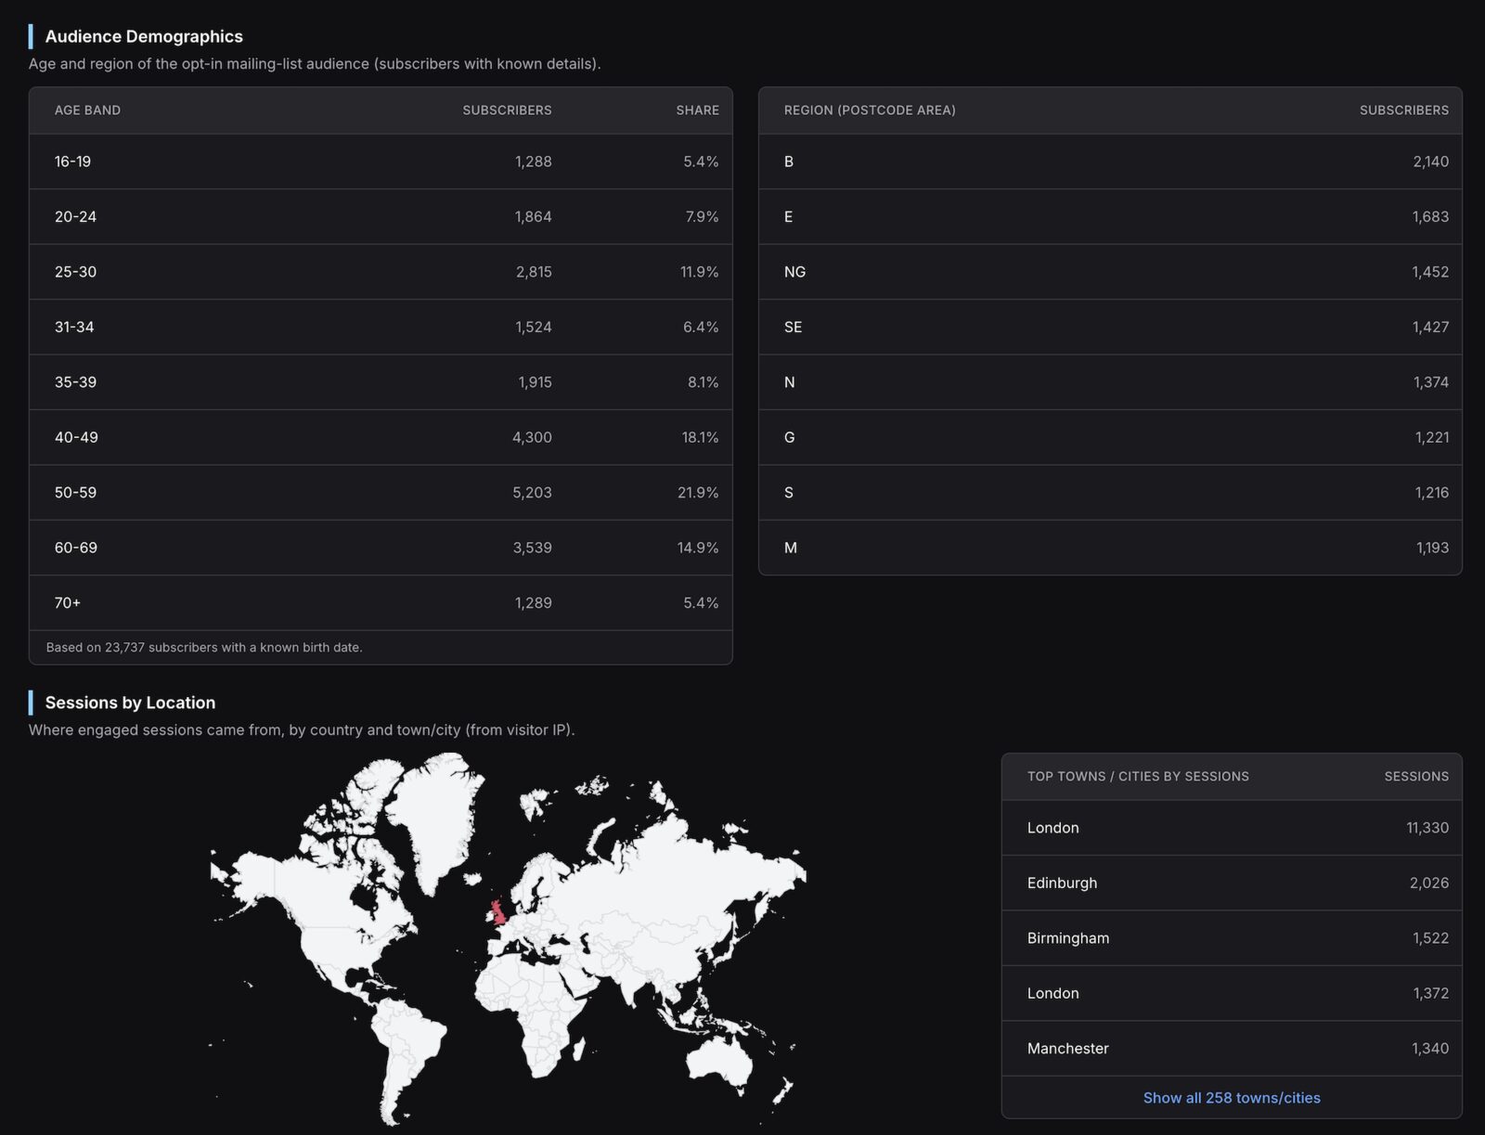
Task: Click region subscriber value 1,374
Action: tap(1430, 382)
